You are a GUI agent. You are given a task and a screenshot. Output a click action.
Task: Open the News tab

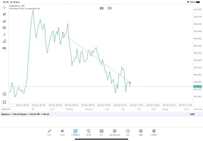(x=101, y=132)
